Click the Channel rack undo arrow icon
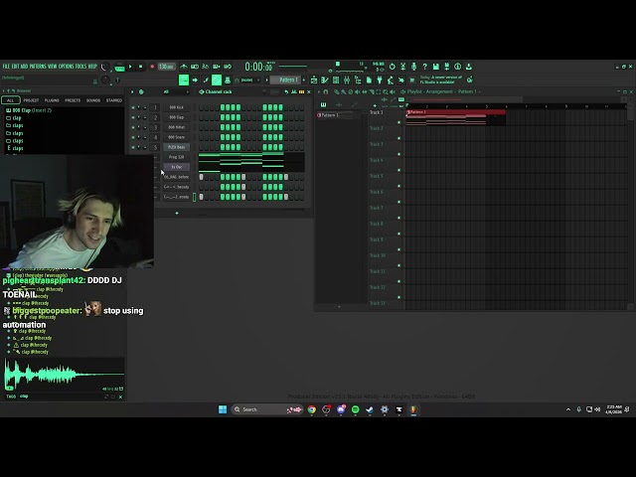The image size is (636, 477). tap(286, 92)
